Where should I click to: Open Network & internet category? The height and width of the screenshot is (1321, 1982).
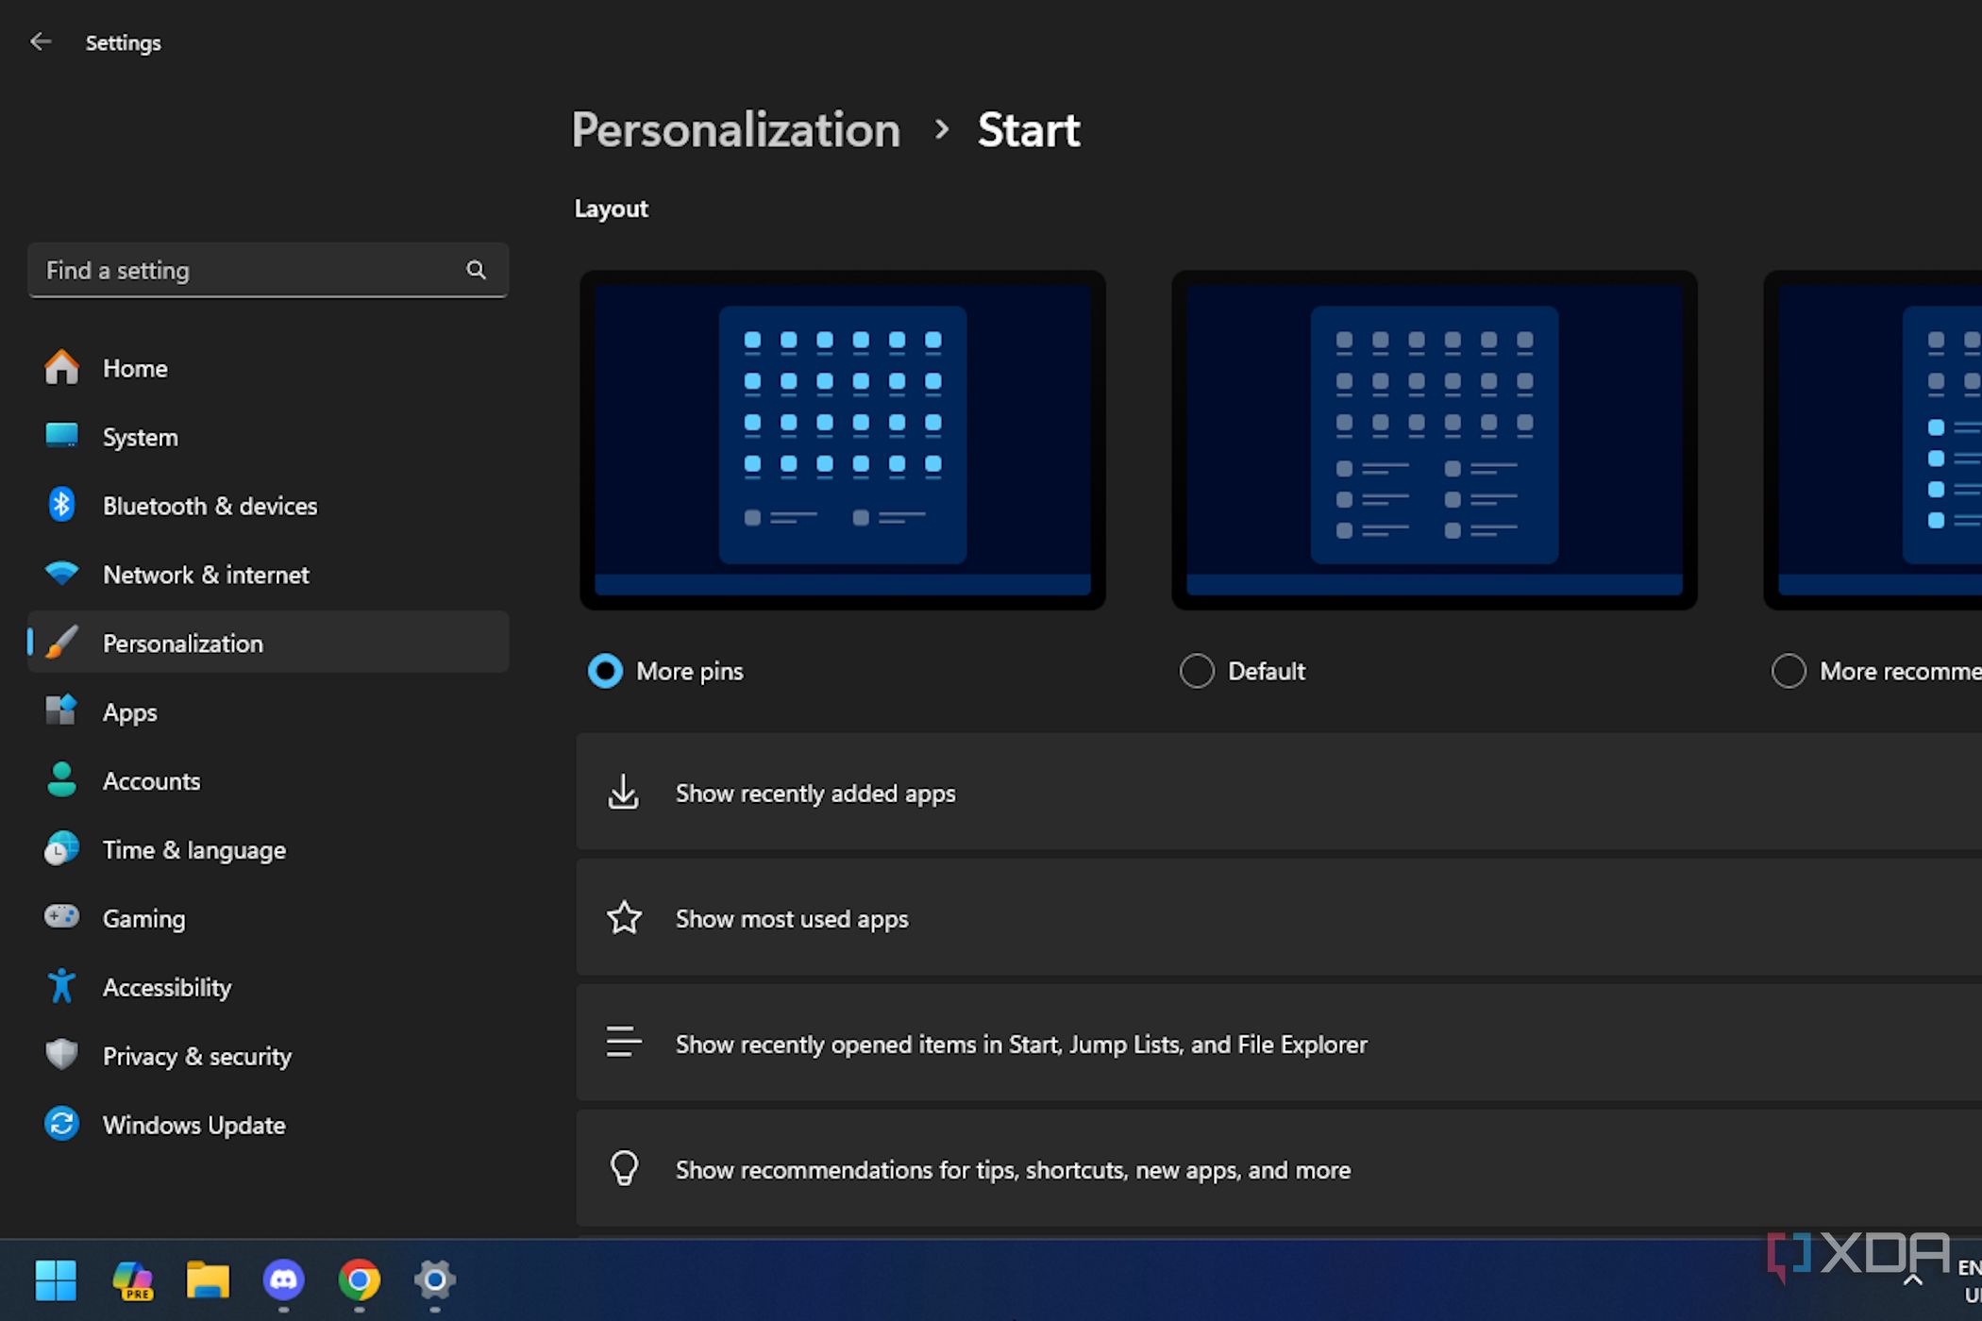pos(268,575)
